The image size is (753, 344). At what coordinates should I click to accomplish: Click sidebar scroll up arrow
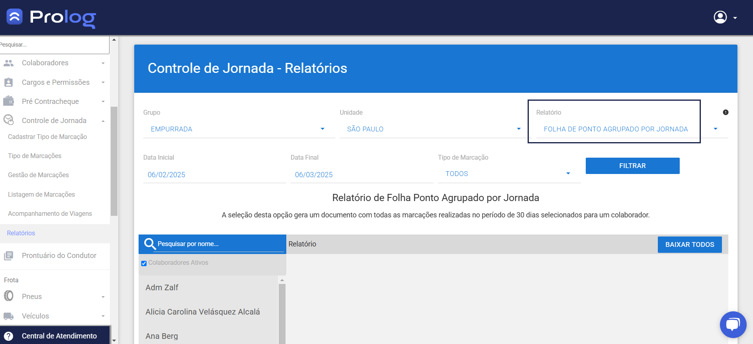click(114, 40)
